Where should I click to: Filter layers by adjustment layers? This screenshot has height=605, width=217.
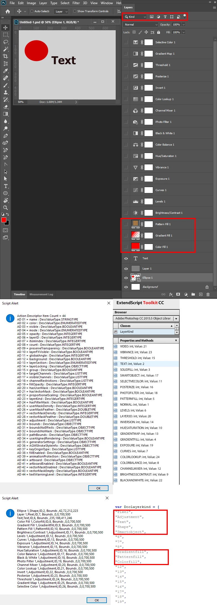[x=158, y=17]
